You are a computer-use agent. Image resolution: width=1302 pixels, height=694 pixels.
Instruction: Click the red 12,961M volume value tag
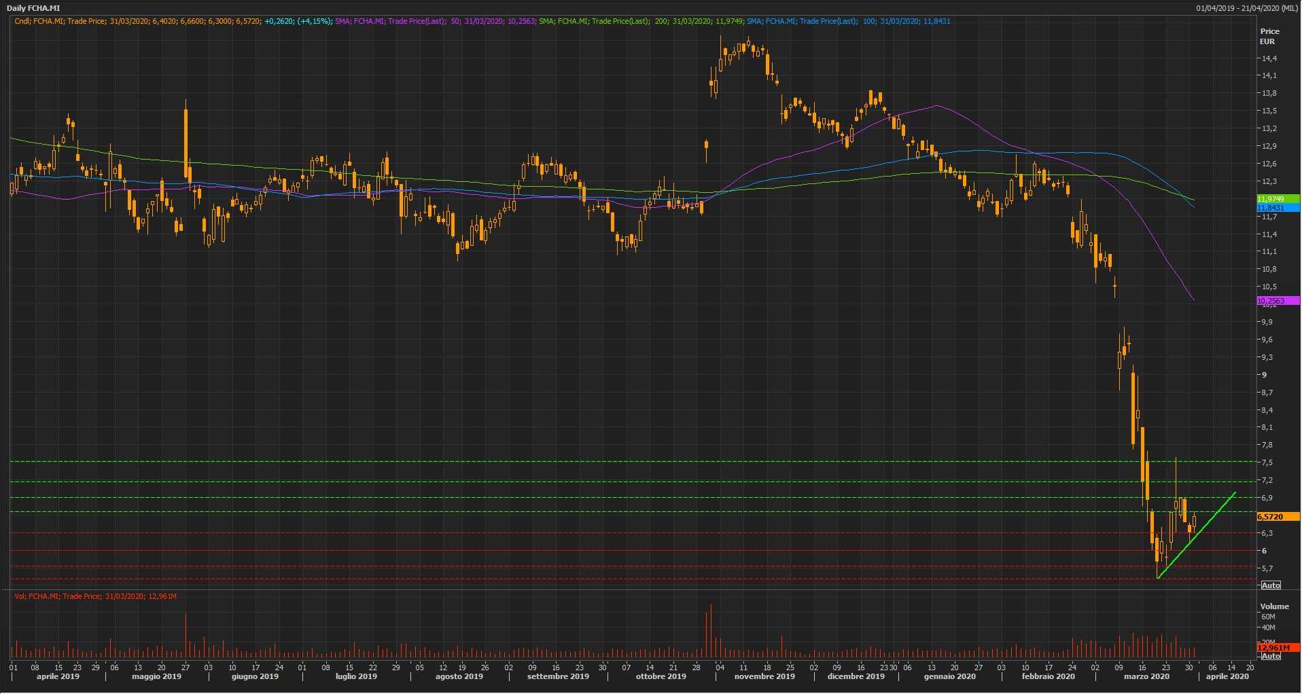1277,648
